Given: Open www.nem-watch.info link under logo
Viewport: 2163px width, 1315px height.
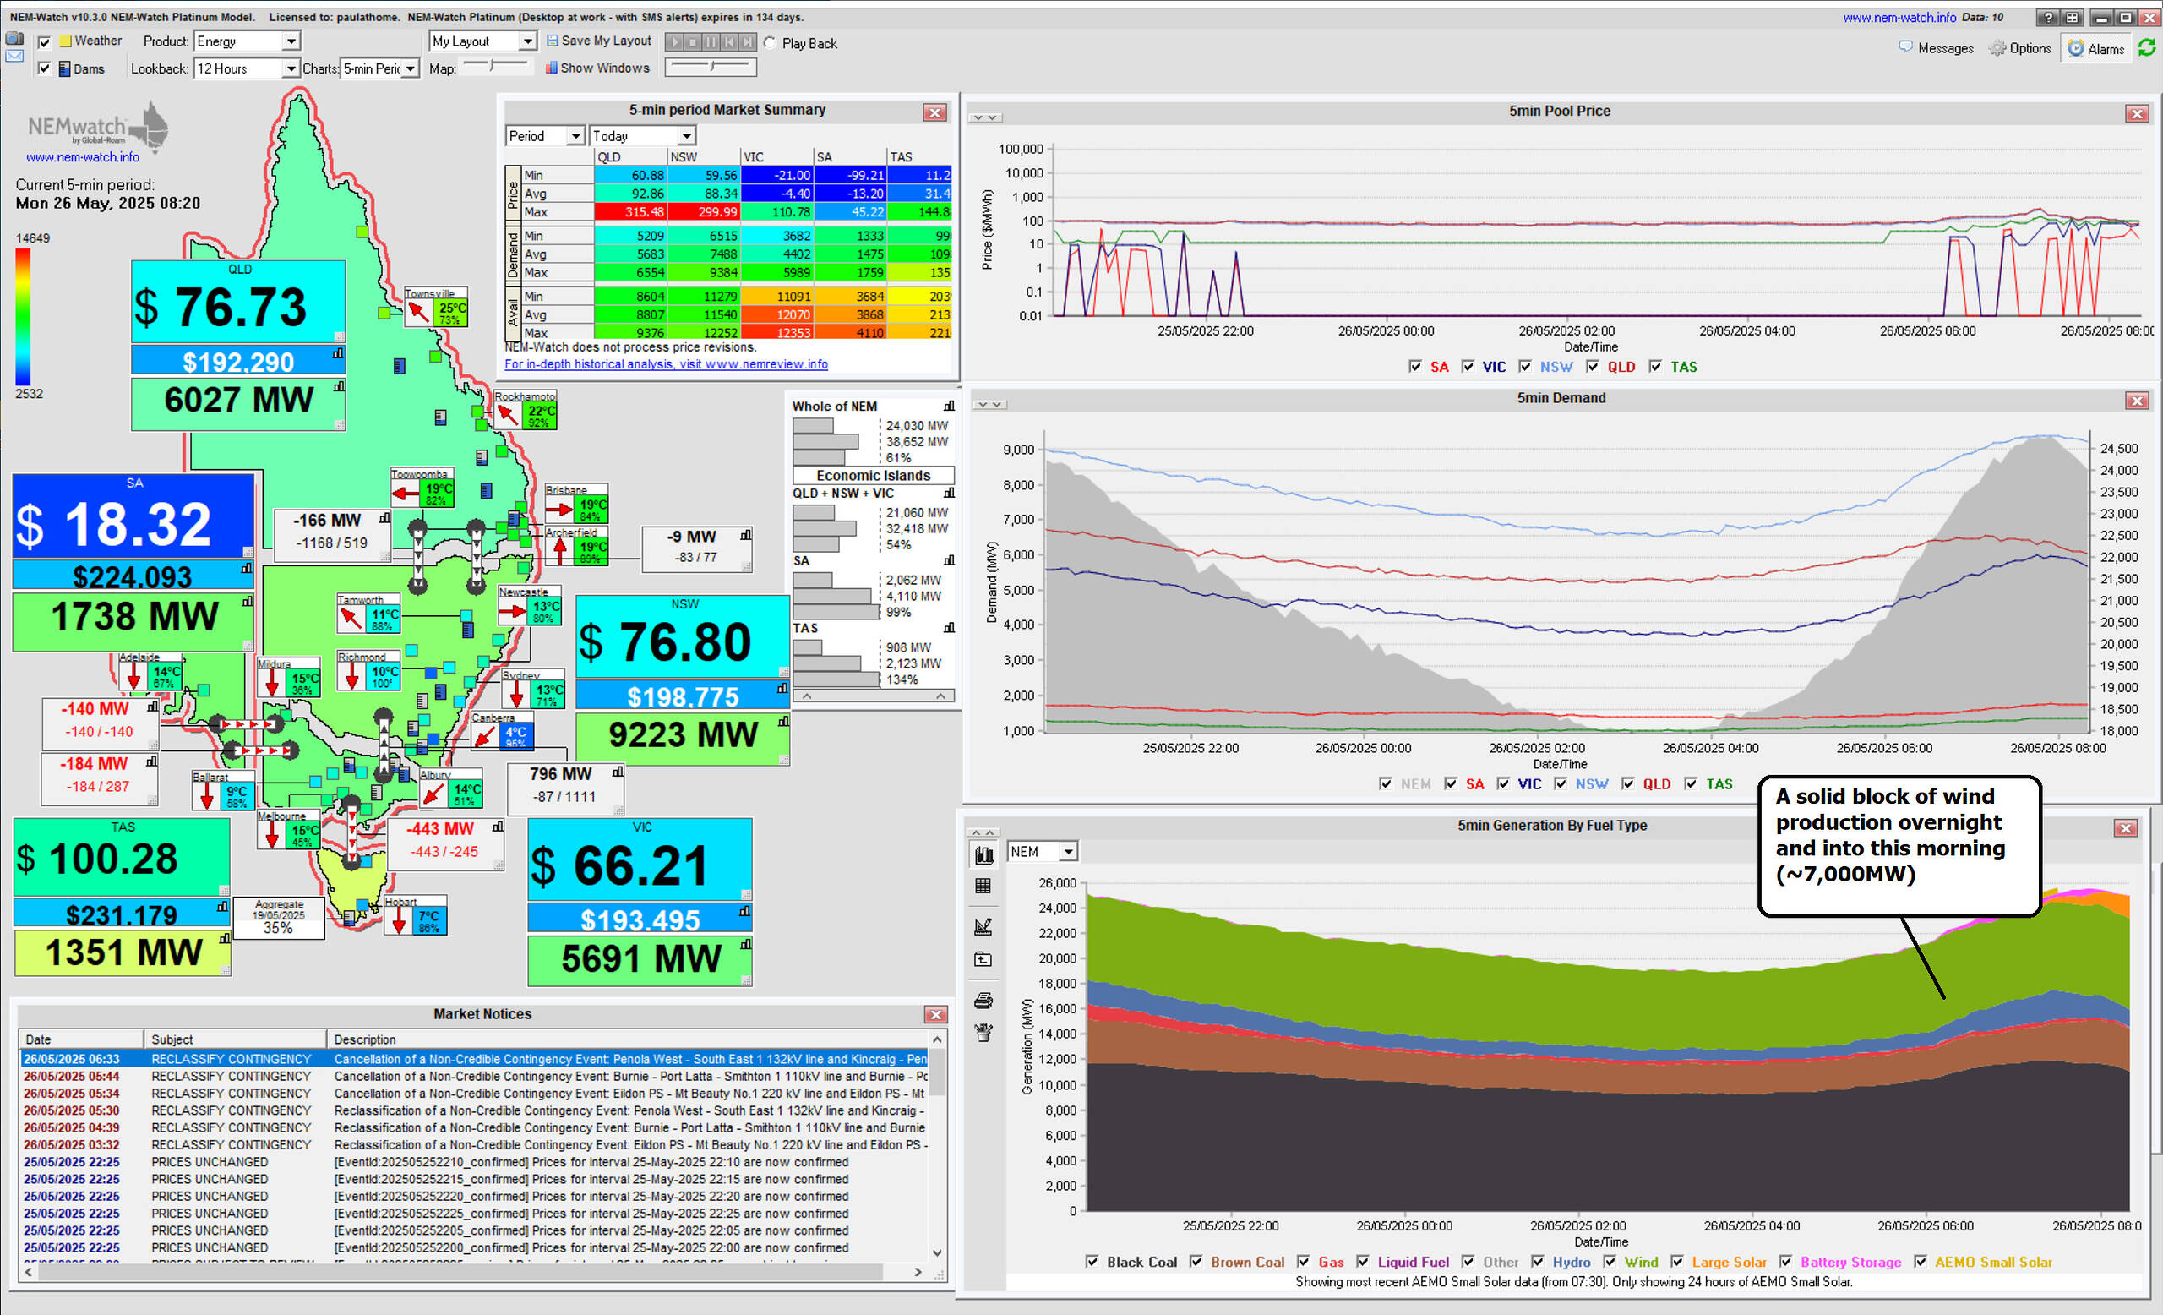Looking at the screenshot, I should point(83,157).
